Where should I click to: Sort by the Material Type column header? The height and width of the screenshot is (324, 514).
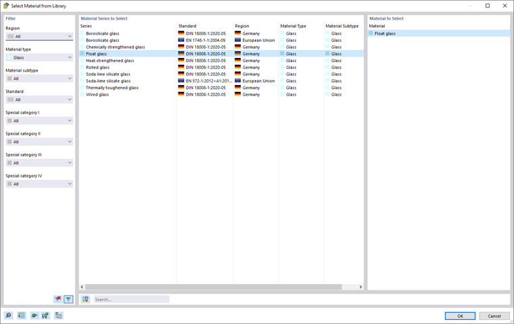pyautogui.click(x=293, y=26)
